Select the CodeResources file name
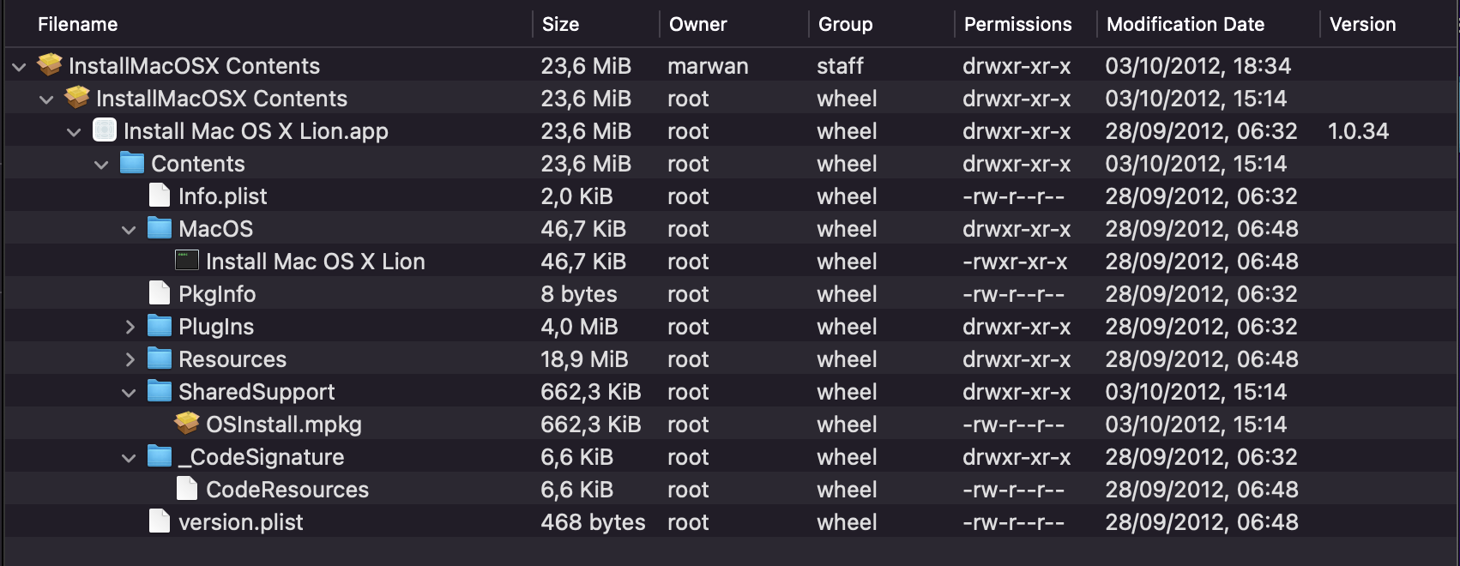Screen dimensions: 1460x566 [x=287, y=490]
